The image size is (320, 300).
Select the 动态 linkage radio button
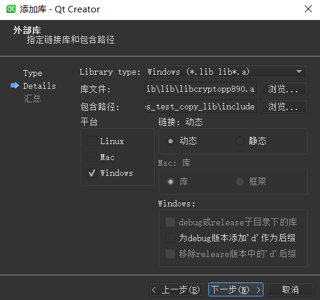(x=171, y=141)
